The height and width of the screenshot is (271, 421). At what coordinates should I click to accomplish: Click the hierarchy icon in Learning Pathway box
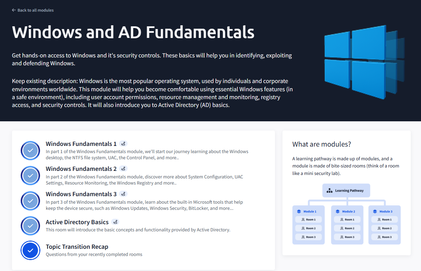330,191
